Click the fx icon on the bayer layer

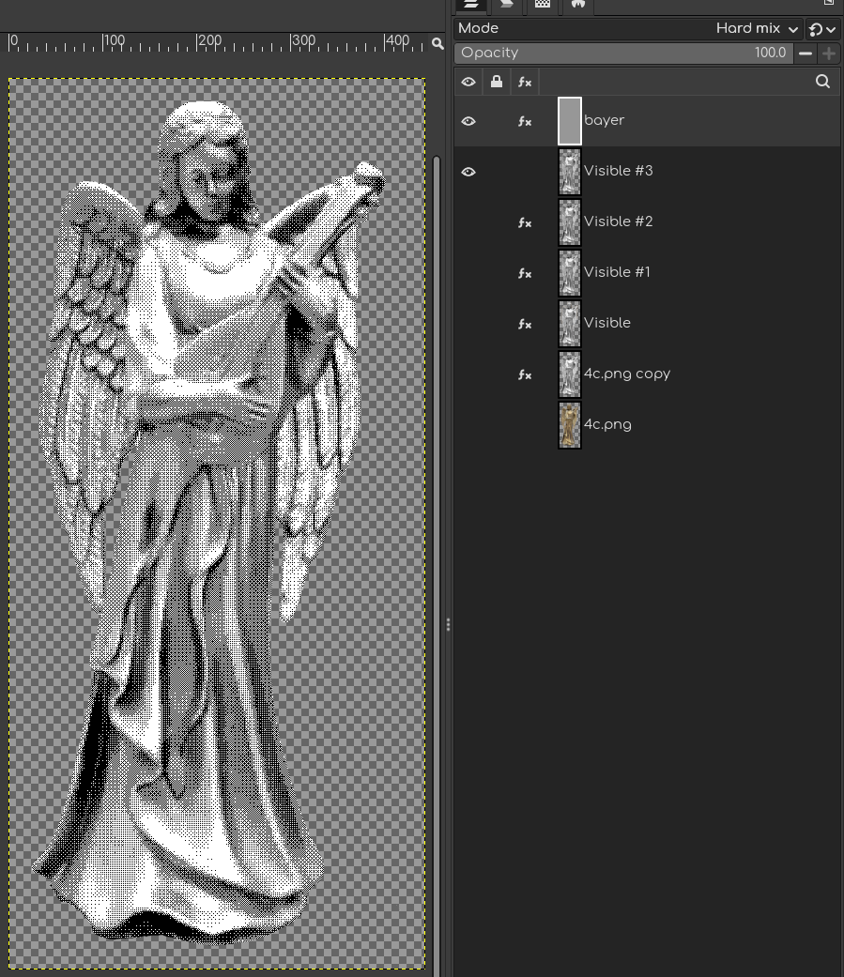coord(525,121)
